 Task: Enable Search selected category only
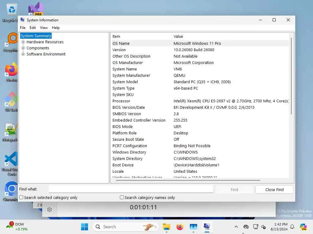click(x=21, y=197)
